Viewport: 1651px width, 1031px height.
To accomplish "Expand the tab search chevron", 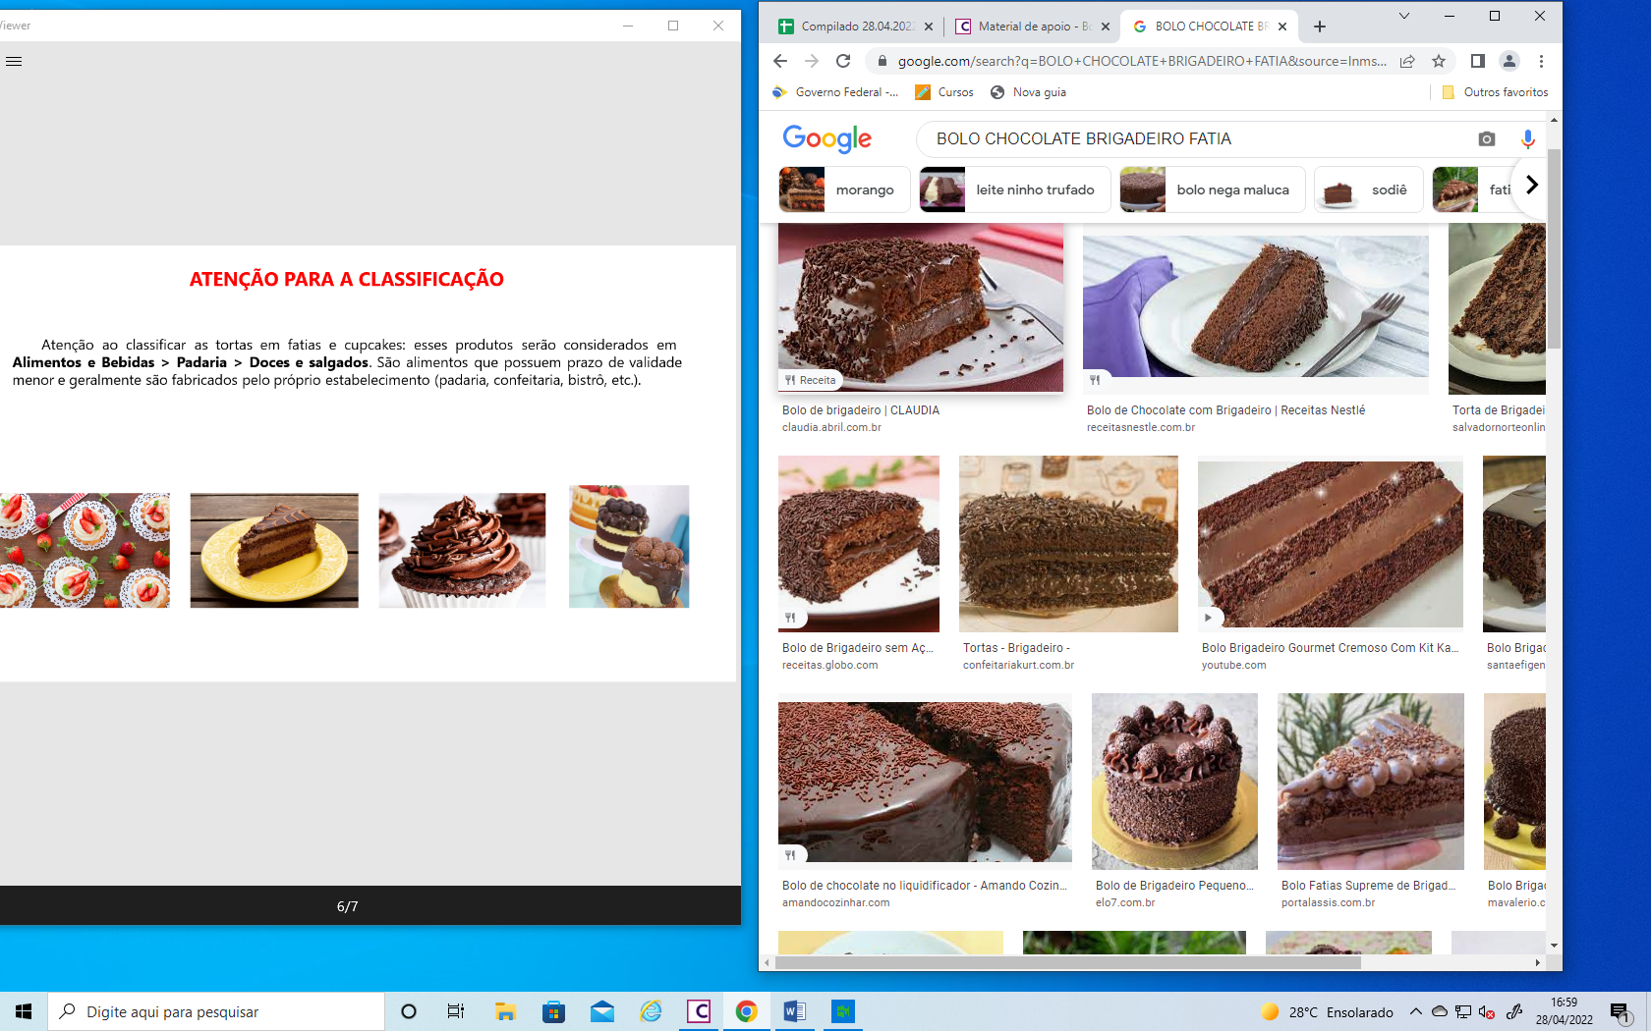I will pyautogui.click(x=1403, y=16).
